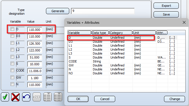Image resolution: width=189 pixels, height=106 pixels.
Task: Open the [...] attribute editor for row CODE
Action: click(172, 61)
